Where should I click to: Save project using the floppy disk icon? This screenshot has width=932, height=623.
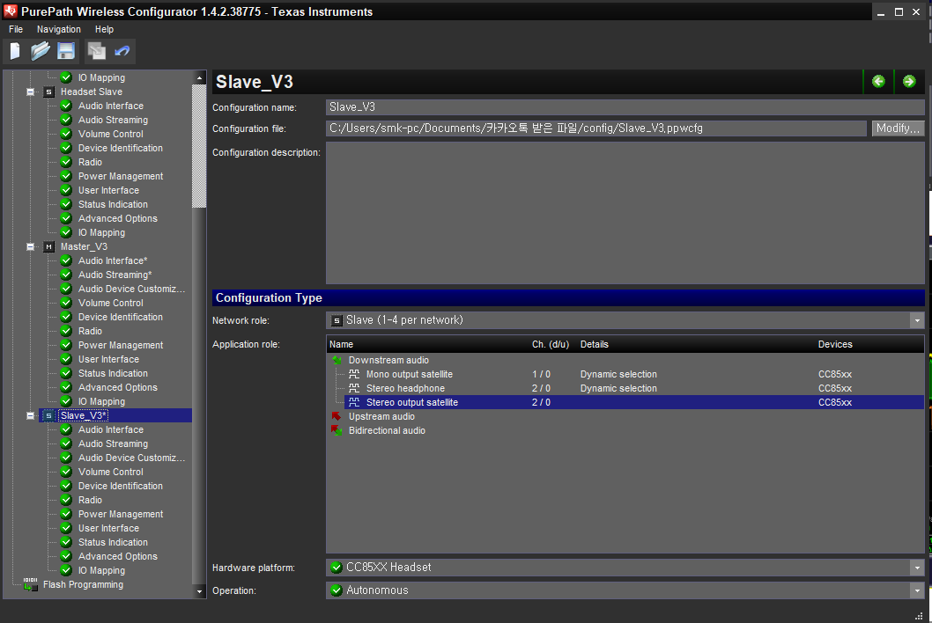click(x=66, y=52)
